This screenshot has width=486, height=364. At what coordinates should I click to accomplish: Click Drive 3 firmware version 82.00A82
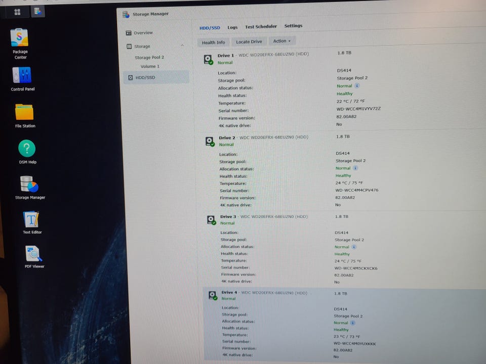point(344,275)
